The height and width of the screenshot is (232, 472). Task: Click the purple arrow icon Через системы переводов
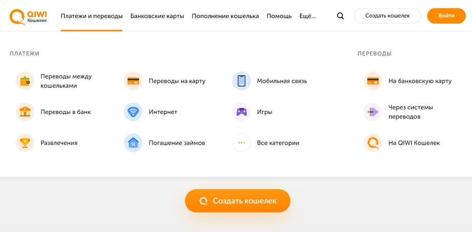click(373, 112)
